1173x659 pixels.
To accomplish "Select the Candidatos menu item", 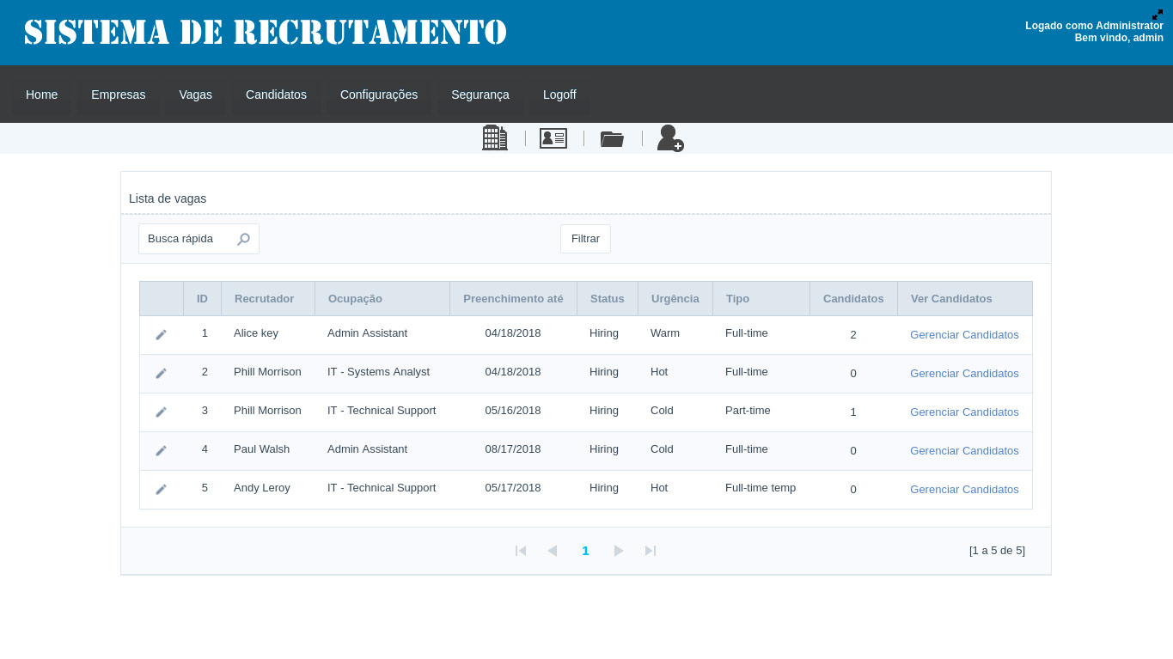I will (276, 95).
